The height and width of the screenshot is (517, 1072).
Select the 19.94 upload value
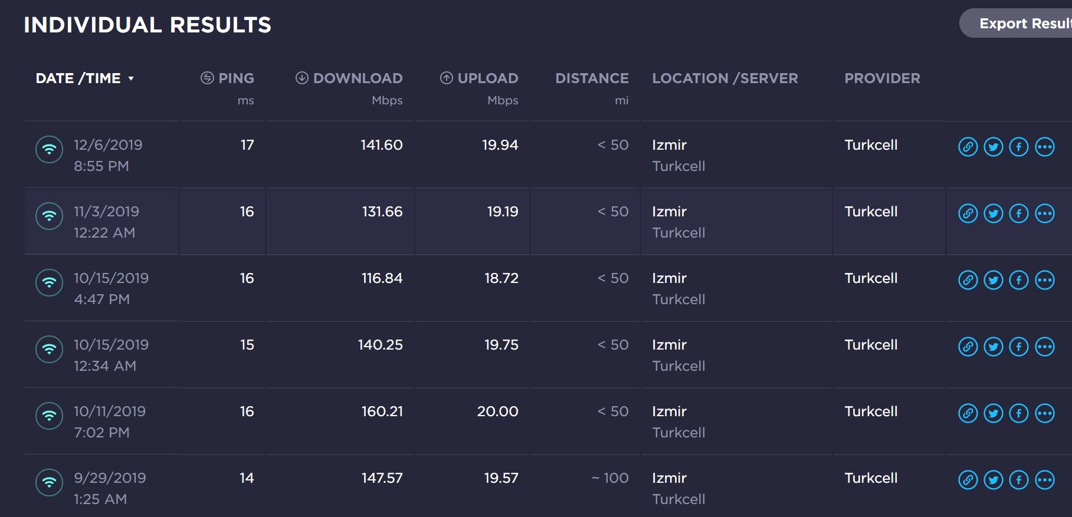500,145
